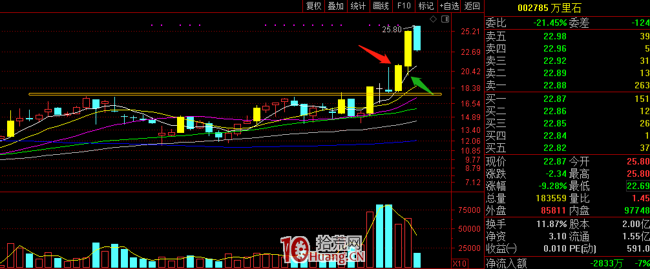Click the 量比 value 1.45
650x269 pixels.
(x=640, y=198)
